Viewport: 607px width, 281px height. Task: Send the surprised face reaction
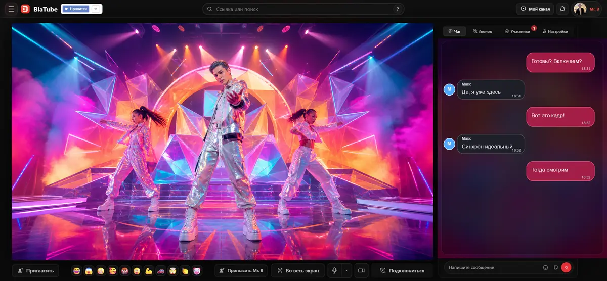coord(137,271)
